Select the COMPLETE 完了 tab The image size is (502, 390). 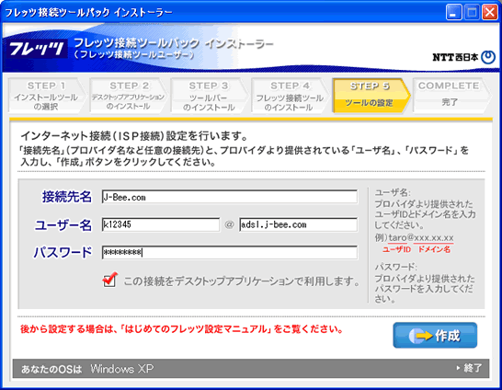[451, 96]
